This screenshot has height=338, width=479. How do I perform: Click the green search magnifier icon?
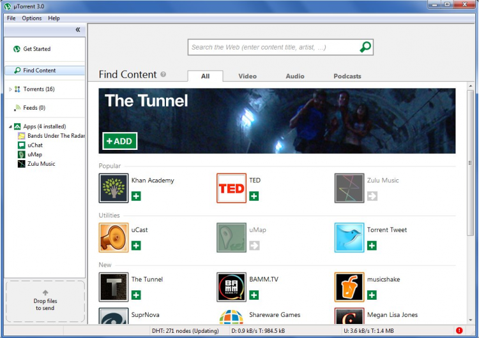pyautogui.click(x=365, y=47)
